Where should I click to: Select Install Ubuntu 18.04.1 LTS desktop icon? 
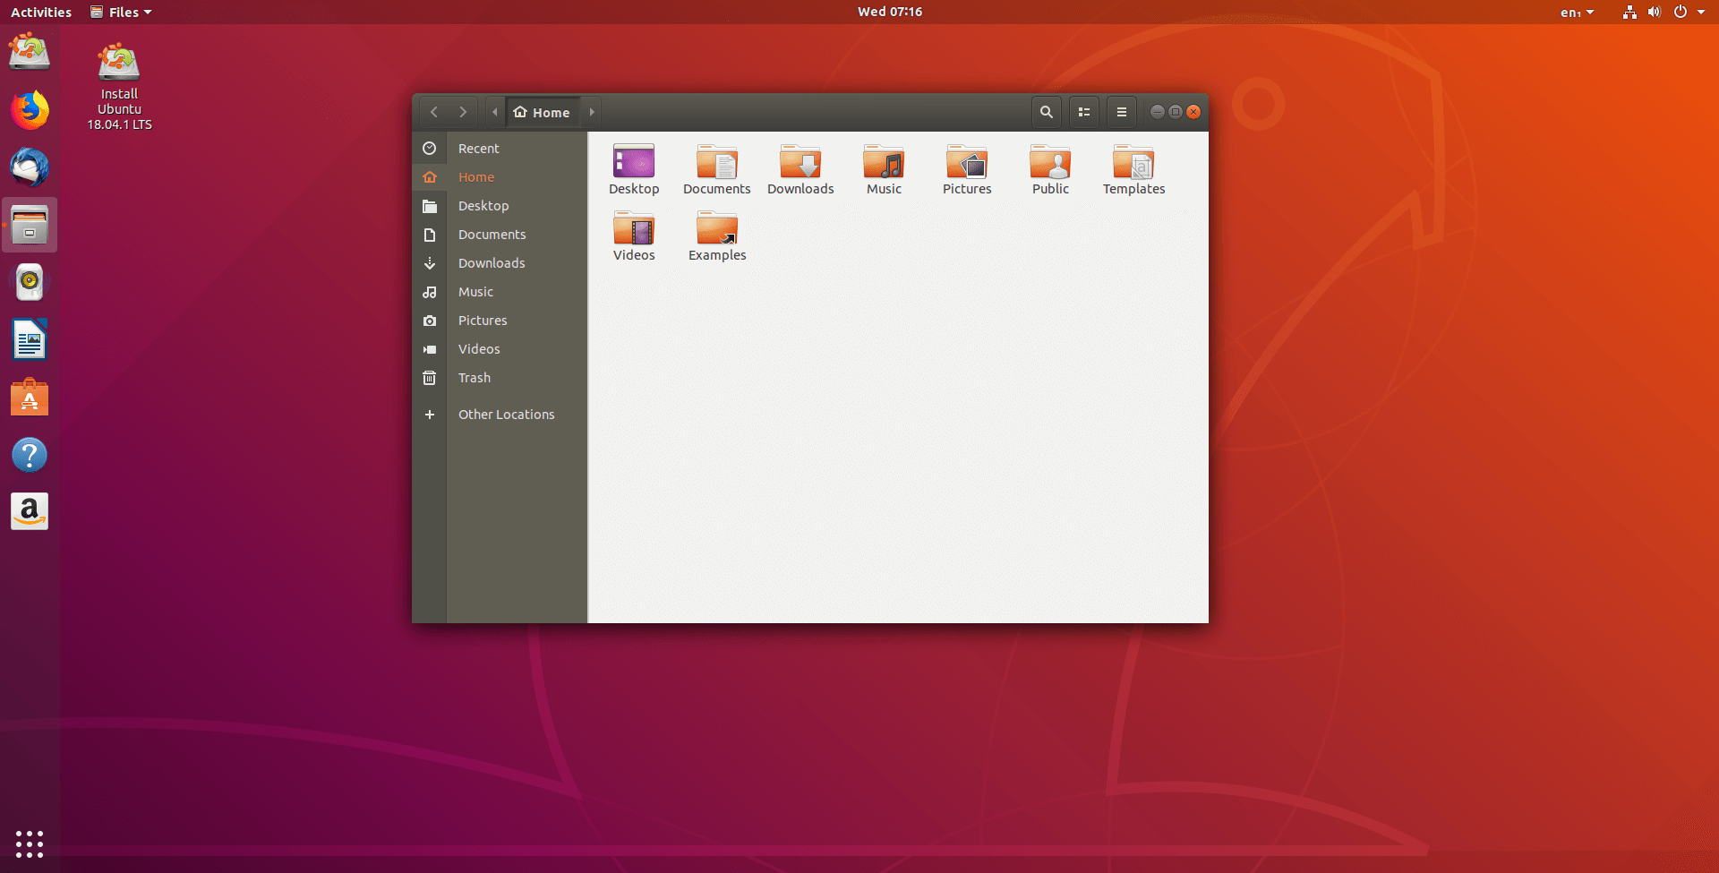coord(119,86)
